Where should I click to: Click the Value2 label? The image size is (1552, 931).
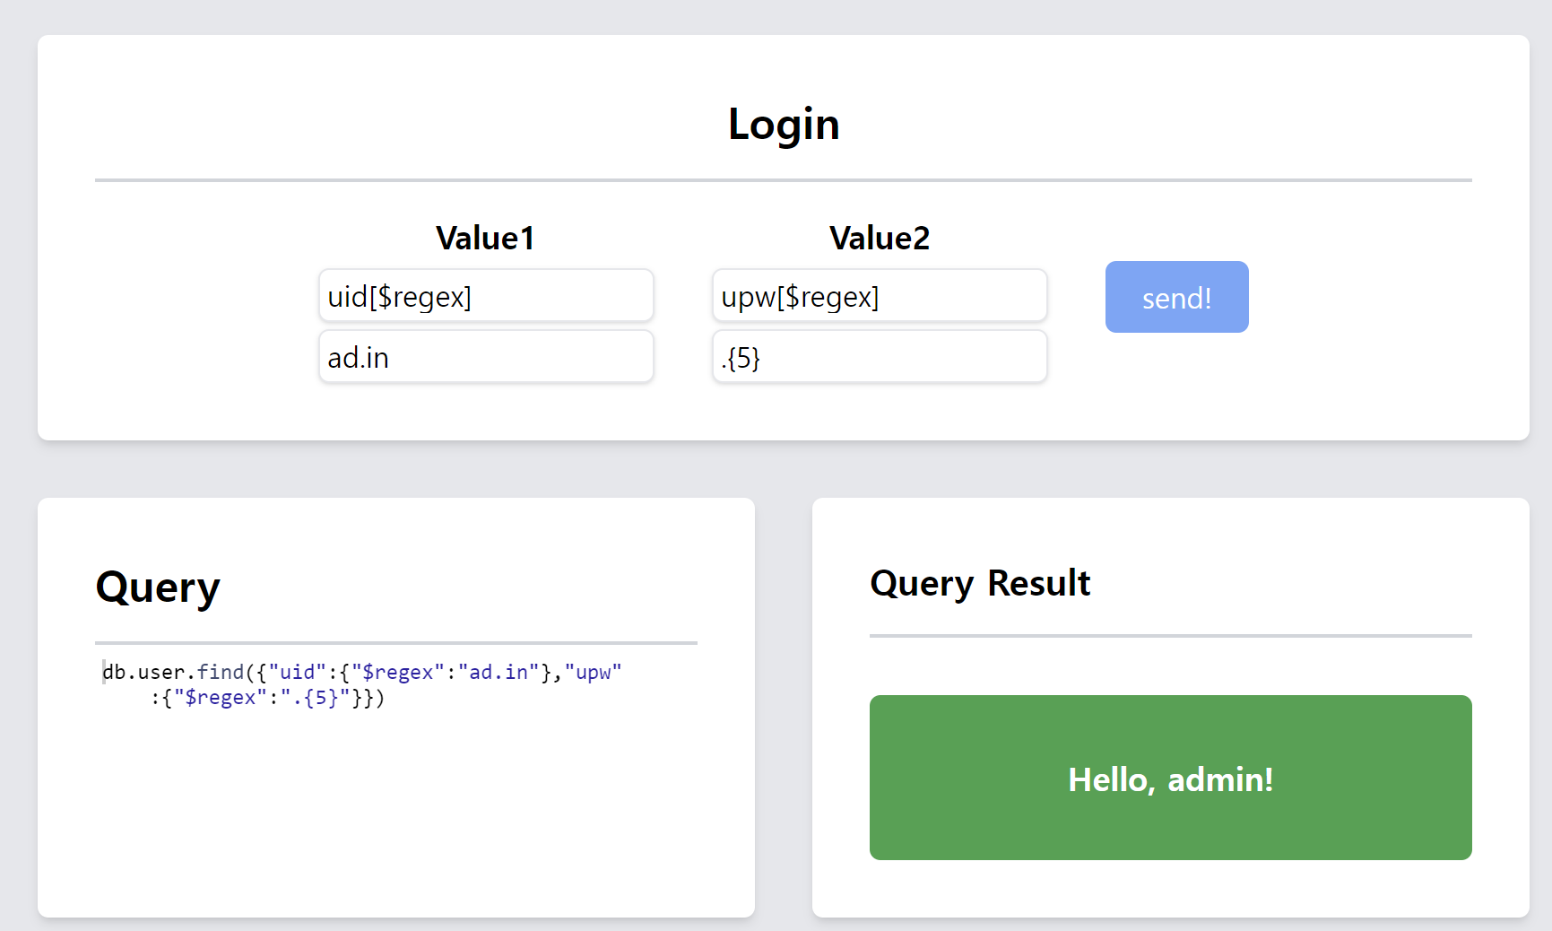pos(880,238)
